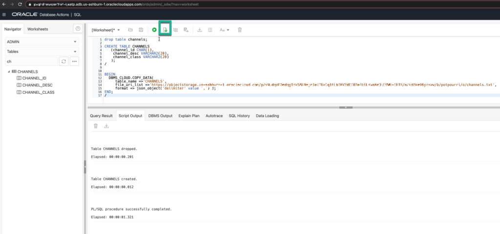Open the Query Result tab
This screenshot has width=500, height=234.
point(101,116)
